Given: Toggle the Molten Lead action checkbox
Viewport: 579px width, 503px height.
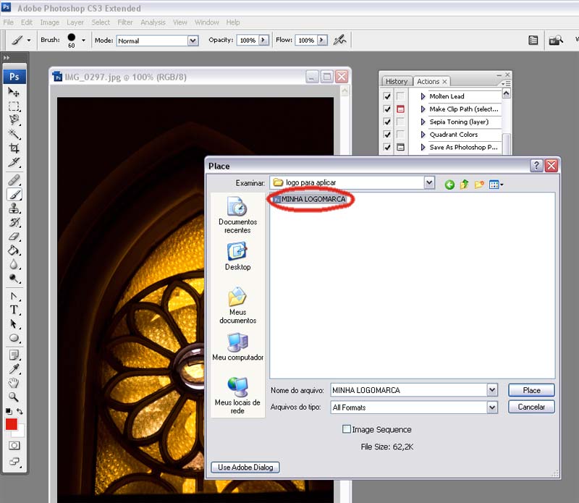Looking at the screenshot, I should (x=386, y=96).
